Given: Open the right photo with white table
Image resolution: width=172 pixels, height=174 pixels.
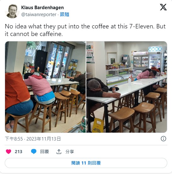Looking at the screenshot, I should click(x=127, y=87).
